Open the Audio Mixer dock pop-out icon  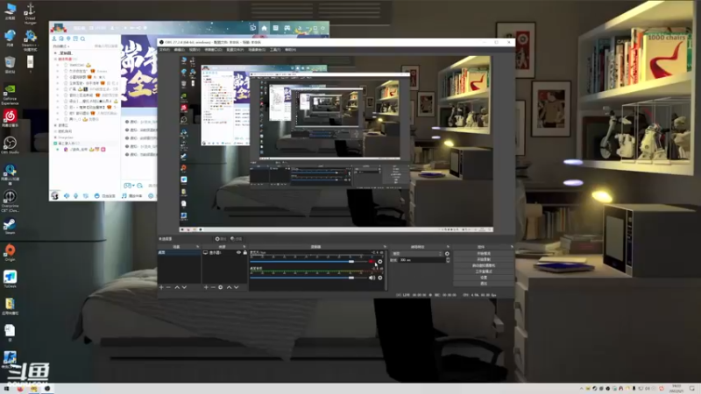385,247
